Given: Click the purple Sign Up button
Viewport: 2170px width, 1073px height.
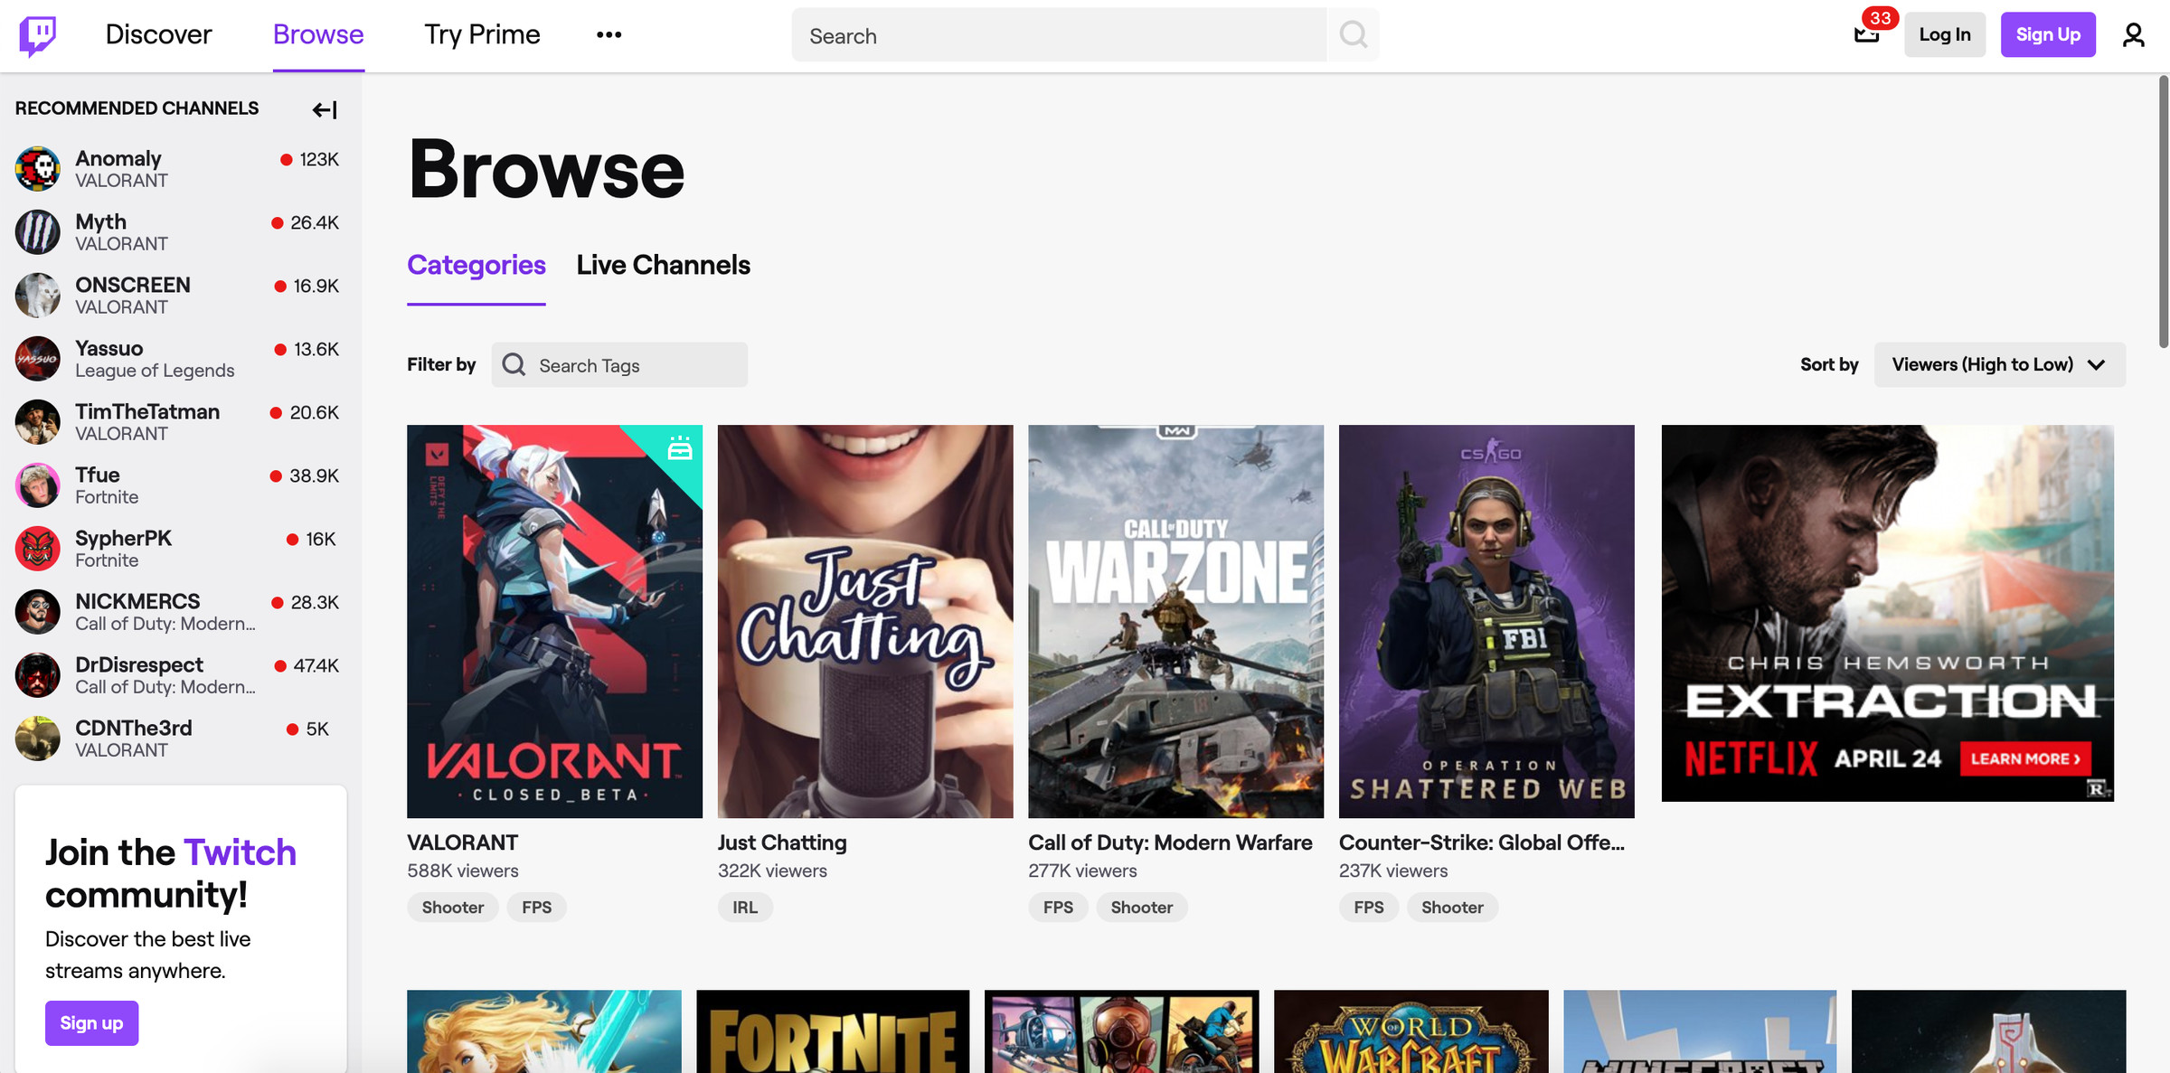Looking at the screenshot, I should point(2047,35).
